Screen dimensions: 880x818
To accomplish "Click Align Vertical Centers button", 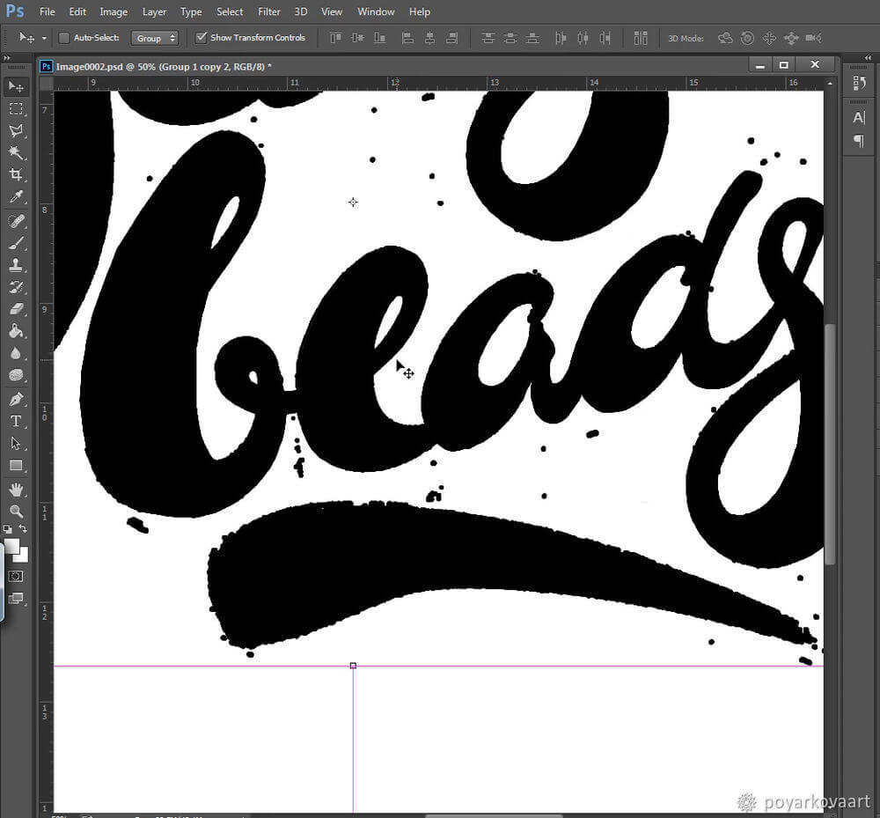I will pyautogui.click(x=357, y=38).
